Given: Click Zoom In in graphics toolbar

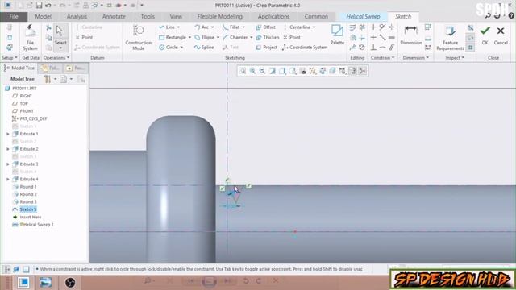Looking at the screenshot, I should [x=252, y=71].
